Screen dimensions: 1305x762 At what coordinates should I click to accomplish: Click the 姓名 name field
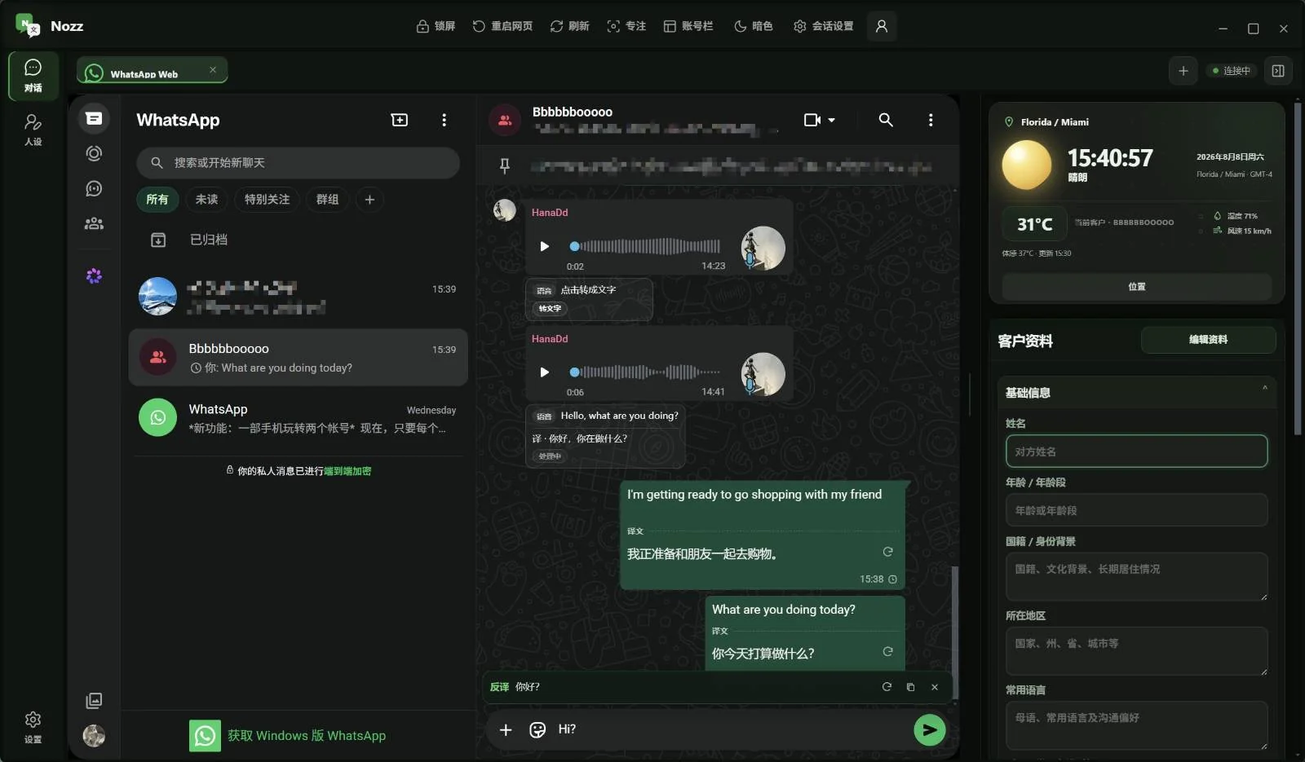tap(1136, 451)
